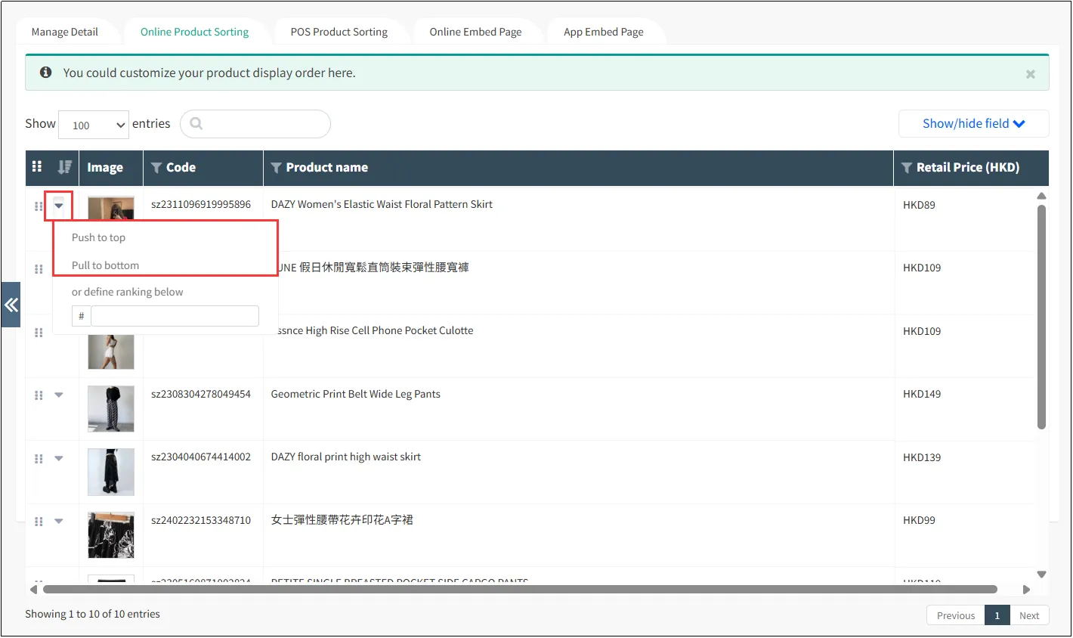
Task: Switch to the POS Product Sorting tab
Action: (339, 32)
